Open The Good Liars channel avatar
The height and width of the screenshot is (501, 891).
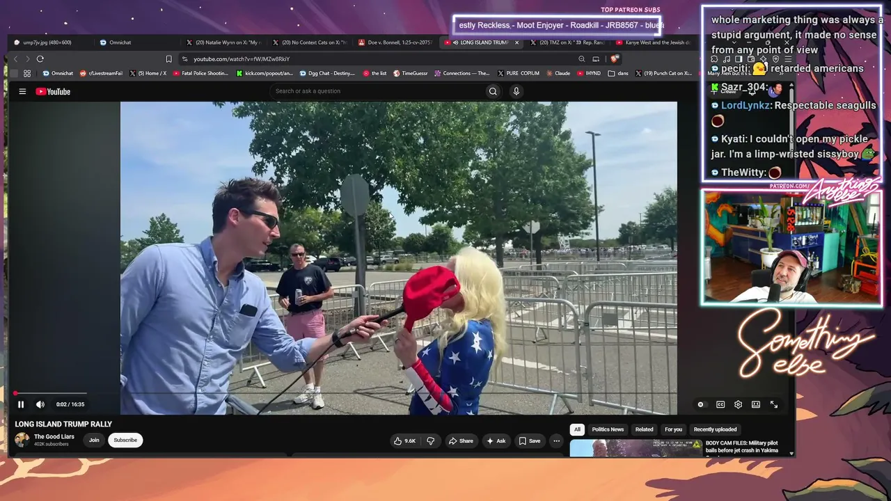(x=22, y=440)
